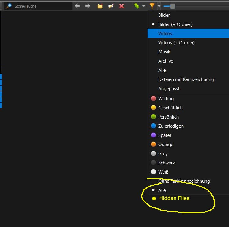229x227 pixels.
Task: Click the quick search magnifier icon
Action: (9, 6)
